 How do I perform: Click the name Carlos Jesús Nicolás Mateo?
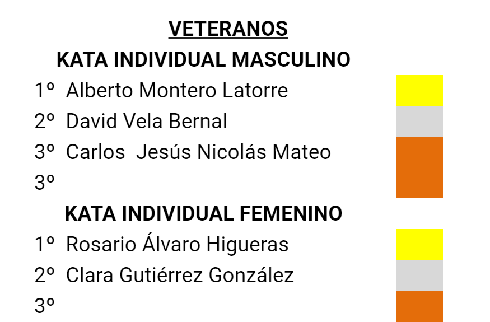[x=198, y=152]
